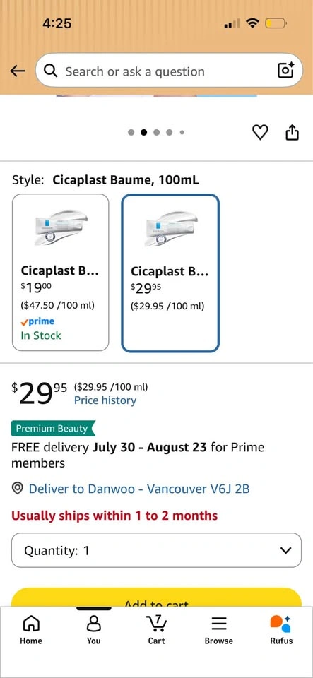
Task: Open the Rufus assistant tab
Action: pyautogui.click(x=281, y=629)
